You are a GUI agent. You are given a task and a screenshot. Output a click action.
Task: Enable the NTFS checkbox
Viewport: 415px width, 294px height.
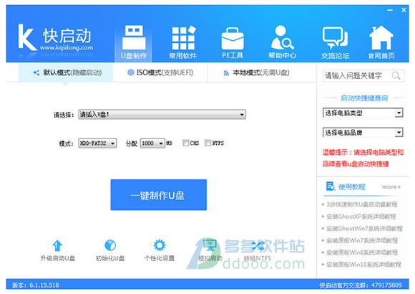207,143
